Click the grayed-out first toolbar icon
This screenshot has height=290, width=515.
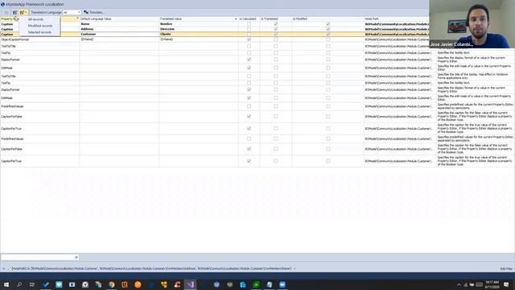click(x=6, y=13)
